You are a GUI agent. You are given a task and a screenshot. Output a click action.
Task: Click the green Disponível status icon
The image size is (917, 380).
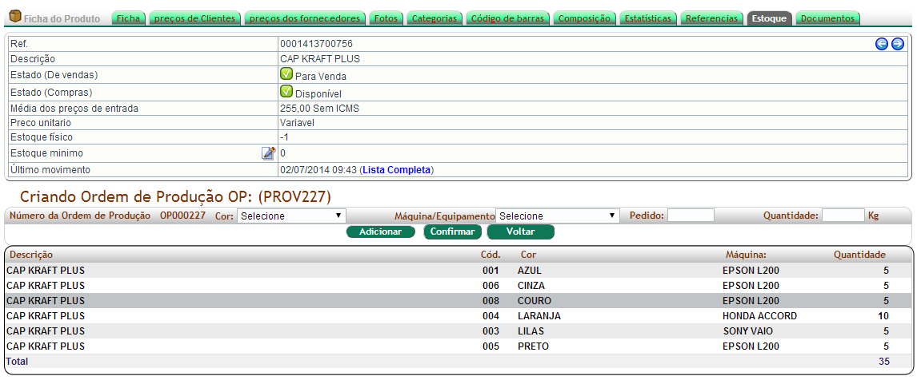pos(286,91)
